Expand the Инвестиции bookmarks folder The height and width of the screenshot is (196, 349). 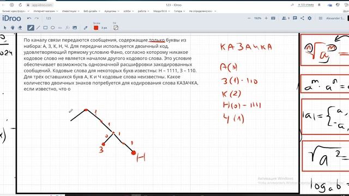click(70, 11)
